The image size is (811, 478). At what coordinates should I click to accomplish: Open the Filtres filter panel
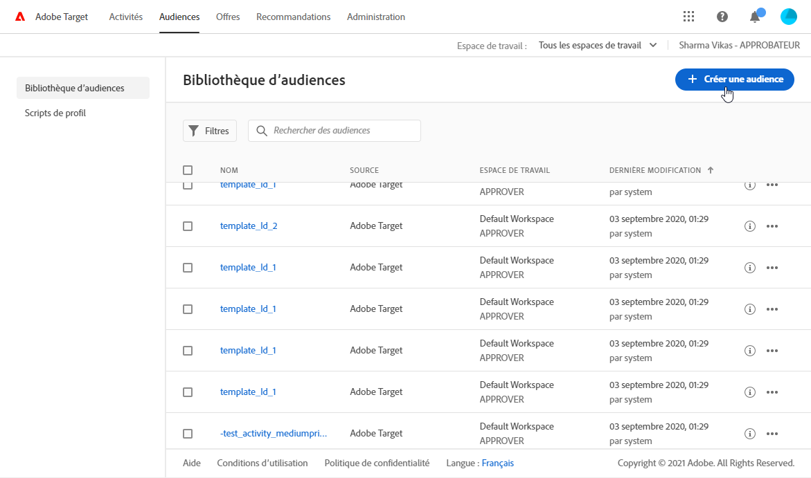(210, 131)
